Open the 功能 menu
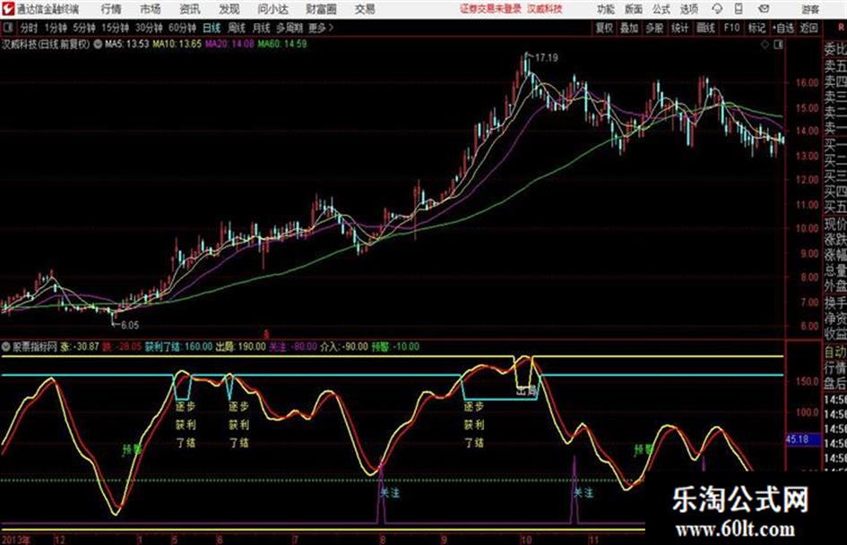Screen dimensions: 847x545 [x=606, y=9]
